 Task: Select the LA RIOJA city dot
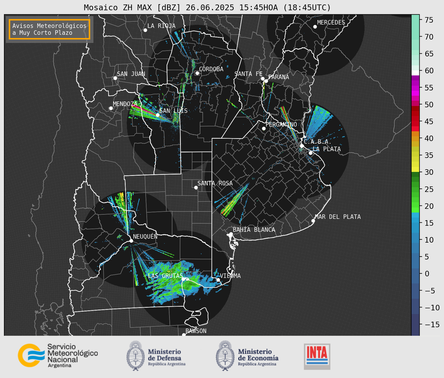tap(145, 30)
